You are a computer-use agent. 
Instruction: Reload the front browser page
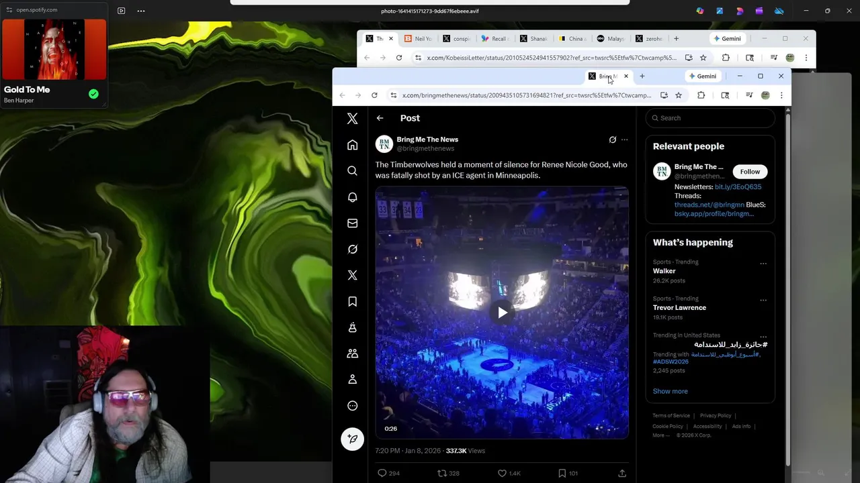point(374,95)
